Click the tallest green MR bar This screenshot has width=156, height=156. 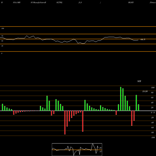(121, 99)
